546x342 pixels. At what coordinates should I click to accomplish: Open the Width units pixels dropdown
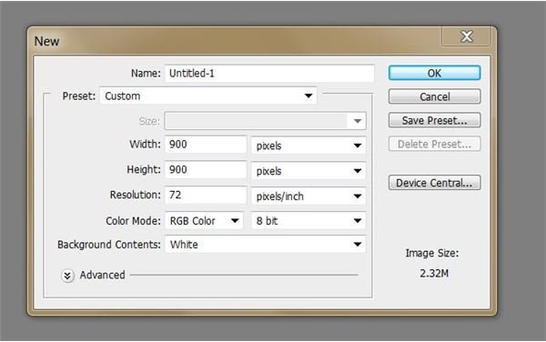308,146
